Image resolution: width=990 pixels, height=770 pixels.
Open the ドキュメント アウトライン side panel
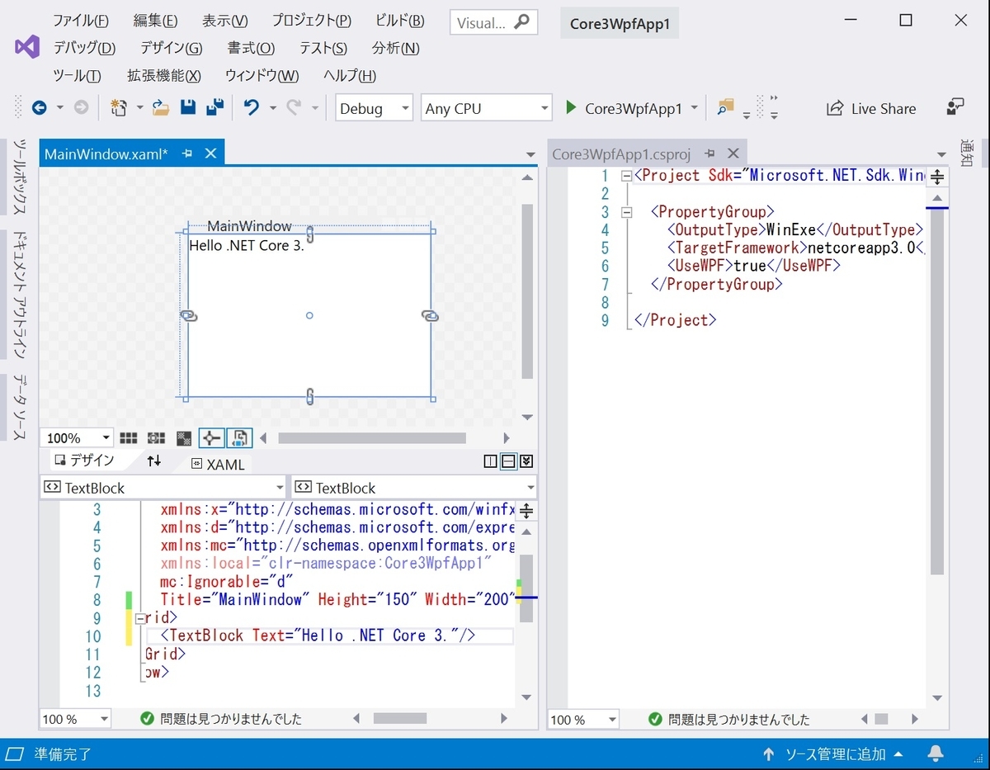coord(21,295)
